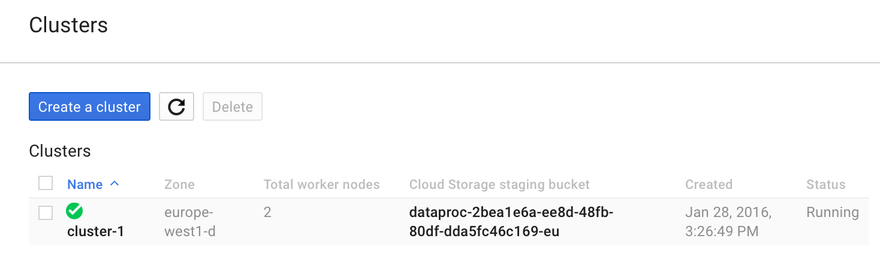Sort by the Zone column header
This screenshot has height=275, width=880.
[x=179, y=184]
